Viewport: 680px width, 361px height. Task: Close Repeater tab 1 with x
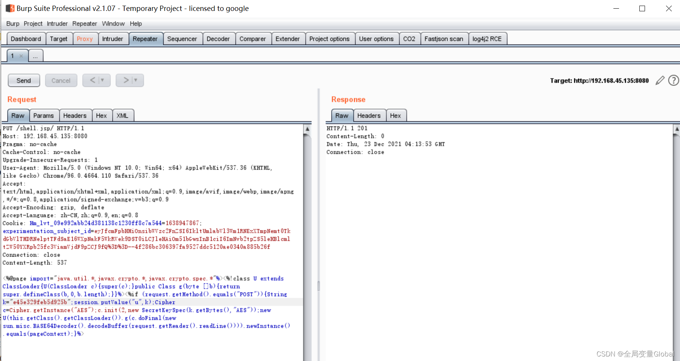(x=21, y=56)
